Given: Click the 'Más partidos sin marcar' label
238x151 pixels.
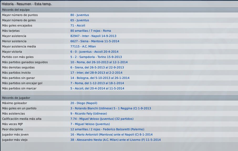Looking at the screenshot, I should coord(19,88).
